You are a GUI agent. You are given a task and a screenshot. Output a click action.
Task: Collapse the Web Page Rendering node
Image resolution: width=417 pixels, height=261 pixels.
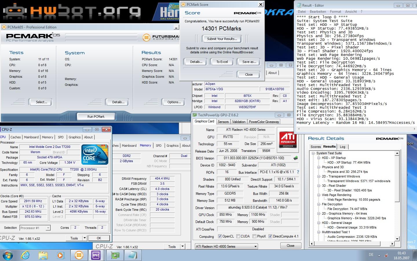point(319,195)
